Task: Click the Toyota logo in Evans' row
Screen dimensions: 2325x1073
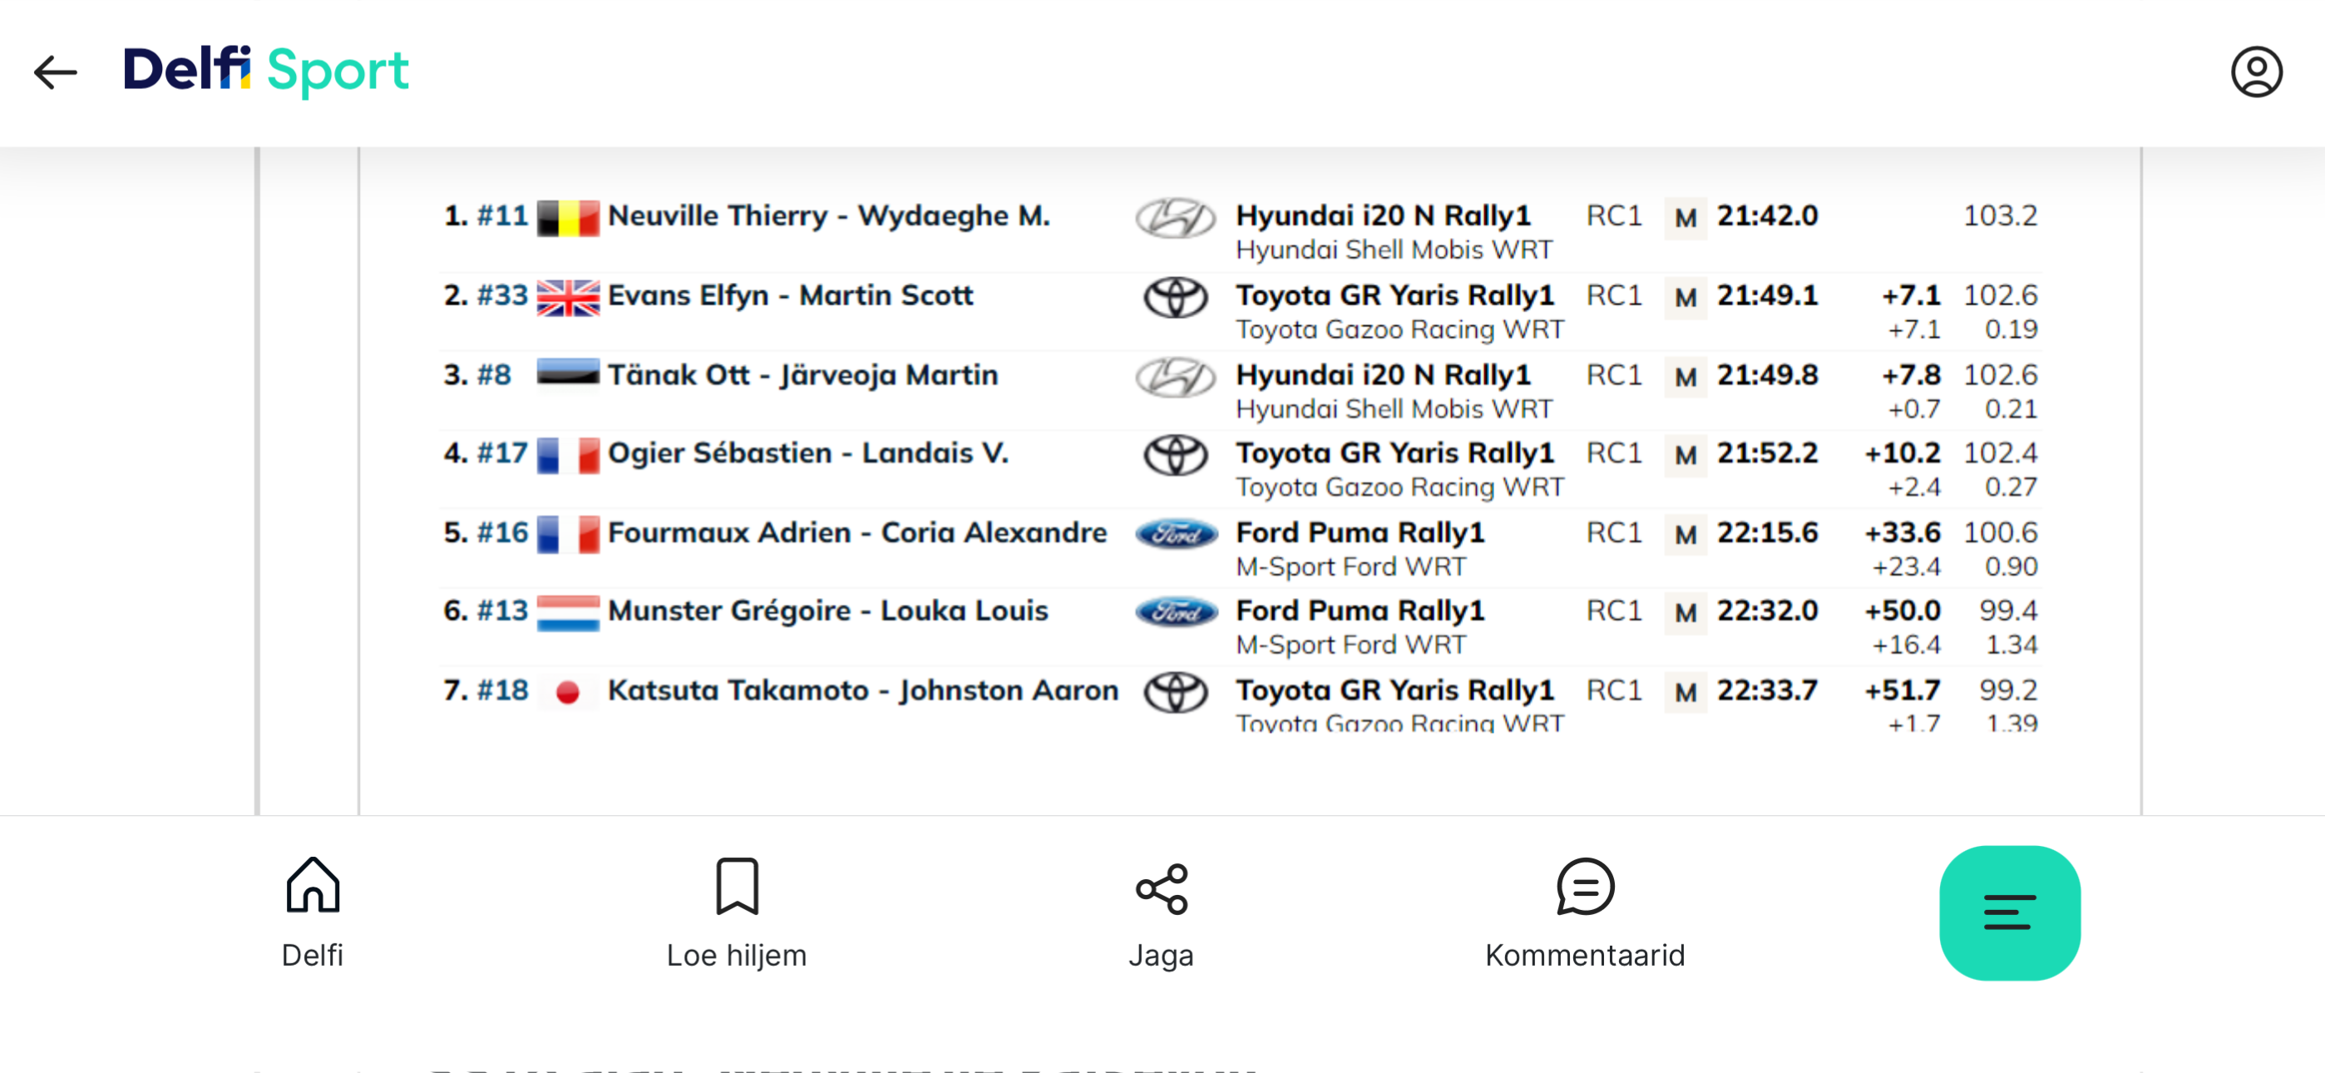Action: coord(1175,297)
